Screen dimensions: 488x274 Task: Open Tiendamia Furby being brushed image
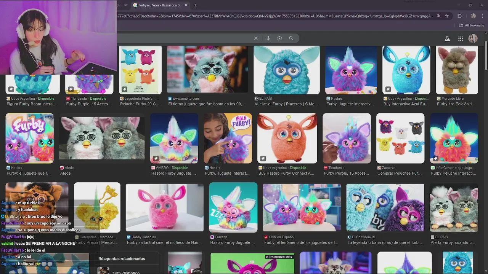pos(347,138)
